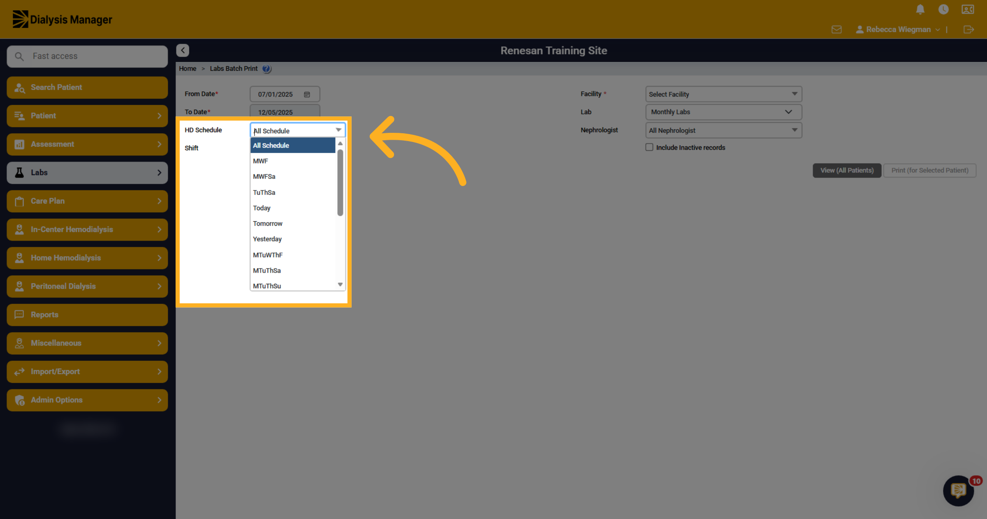Open the From Date calendar picker icon
This screenshot has height=519, width=987.
click(x=307, y=95)
